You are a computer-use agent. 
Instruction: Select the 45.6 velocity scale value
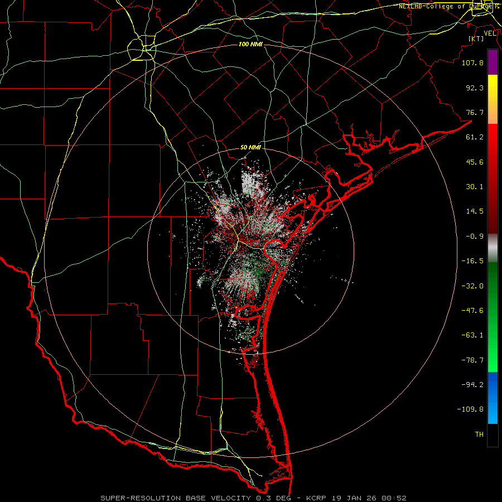coord(475,162)
